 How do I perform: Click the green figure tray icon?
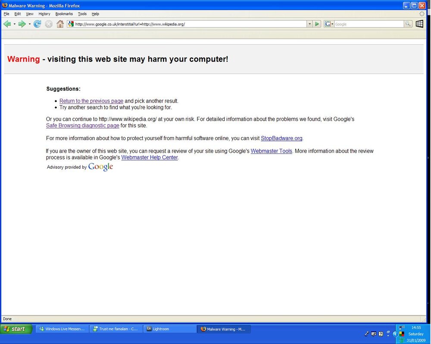pyautogui.click(x=402, y=340)
